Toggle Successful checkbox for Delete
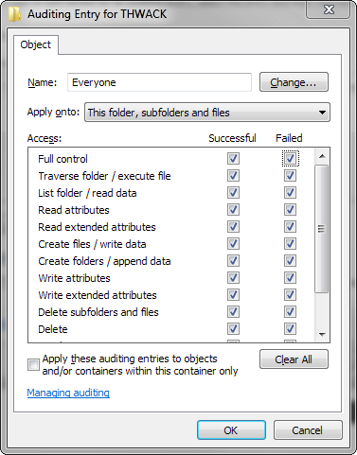This screenshot has width=357, height=455. [233, 329]
